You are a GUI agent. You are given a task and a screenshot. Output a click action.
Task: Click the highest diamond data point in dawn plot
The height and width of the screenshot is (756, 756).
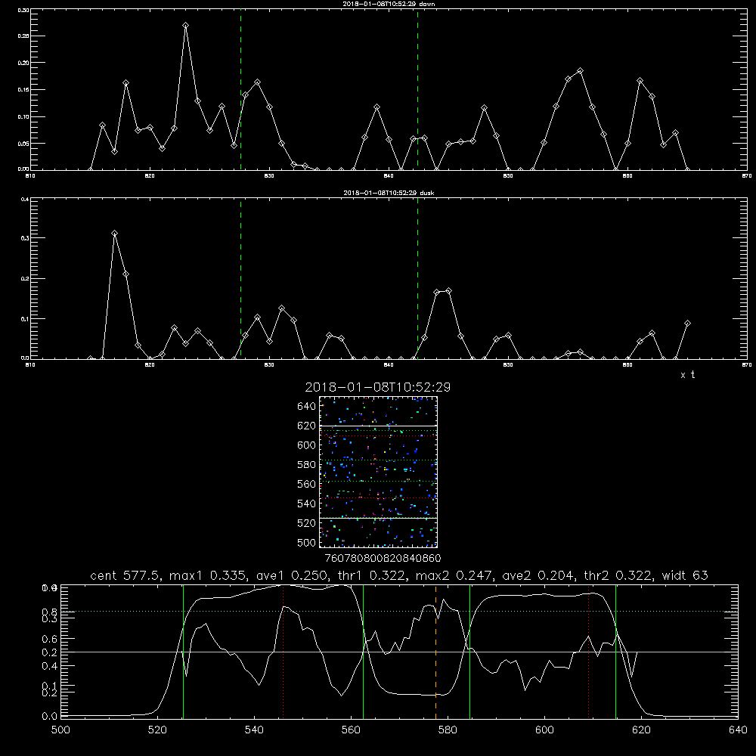186,25
